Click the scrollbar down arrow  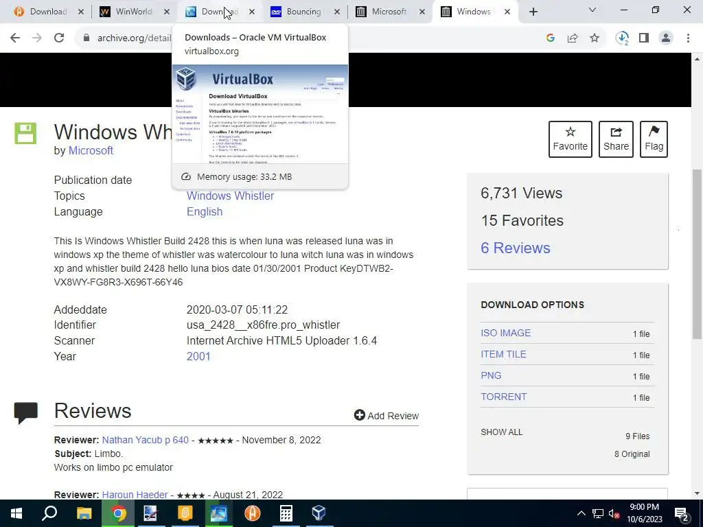coord(698,494)
